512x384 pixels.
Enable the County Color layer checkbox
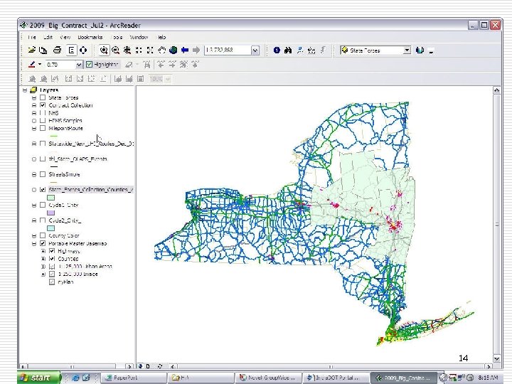(x=43, y=235)
